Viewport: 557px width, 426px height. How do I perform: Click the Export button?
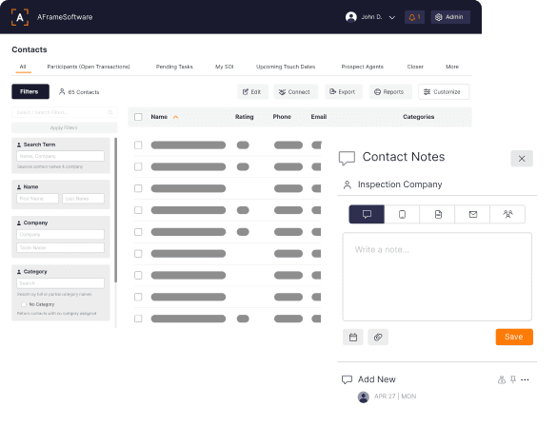click(343, 92)
